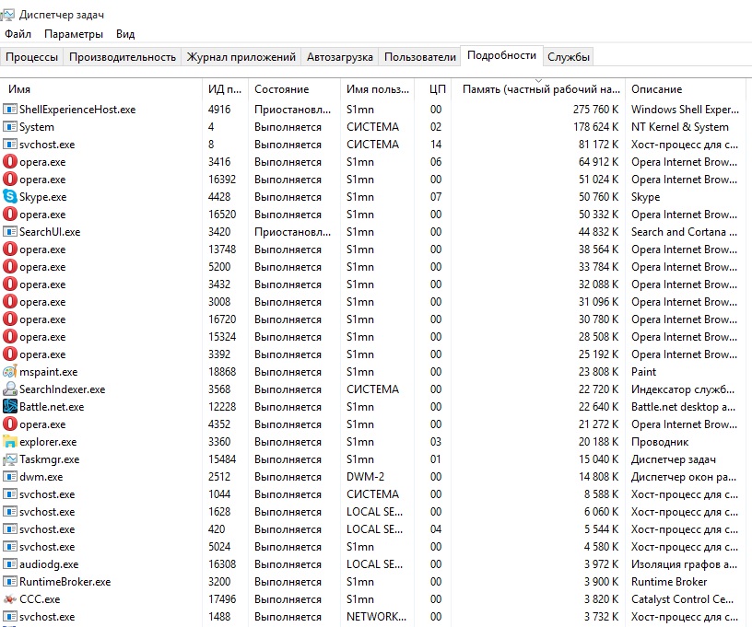This screenshot has height=627, width=752.
Task: Switch to the Службы tab
Action: pyautogui.click(x=569, y=57)
